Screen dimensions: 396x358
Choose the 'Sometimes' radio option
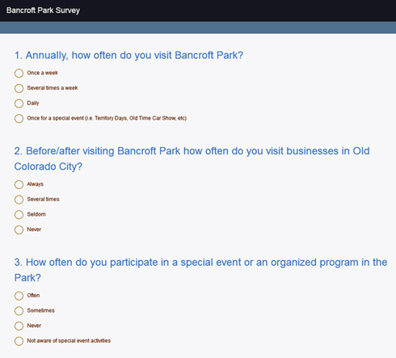click(x=19, y=311)
